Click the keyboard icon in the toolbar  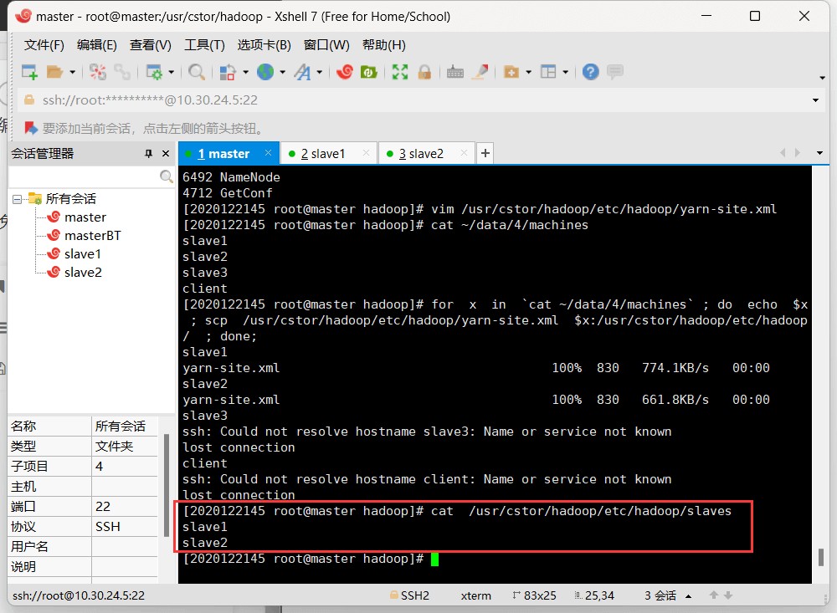(x=455, y=72)
